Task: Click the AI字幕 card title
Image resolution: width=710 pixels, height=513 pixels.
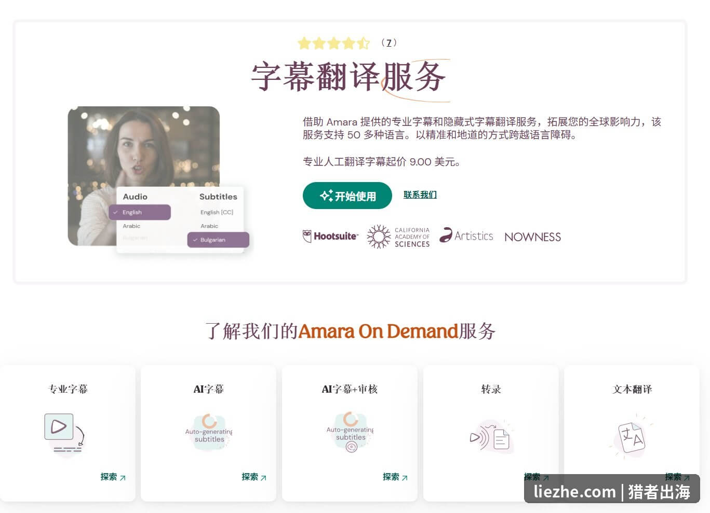Action: coord(208,389)
